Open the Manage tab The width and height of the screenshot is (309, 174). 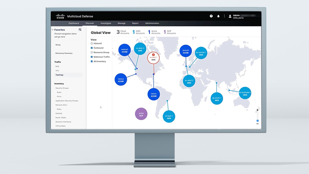[122, 23]
